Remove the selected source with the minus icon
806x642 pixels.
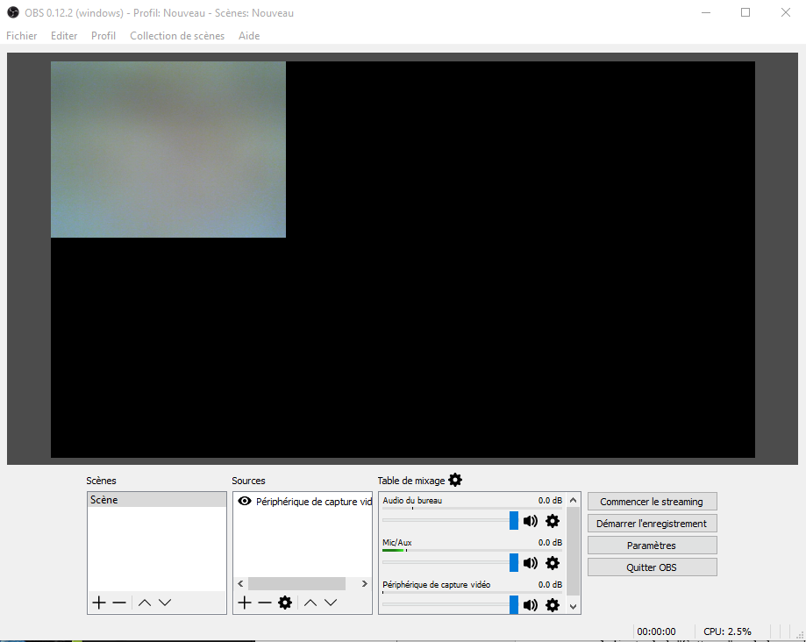pos(265,603)
